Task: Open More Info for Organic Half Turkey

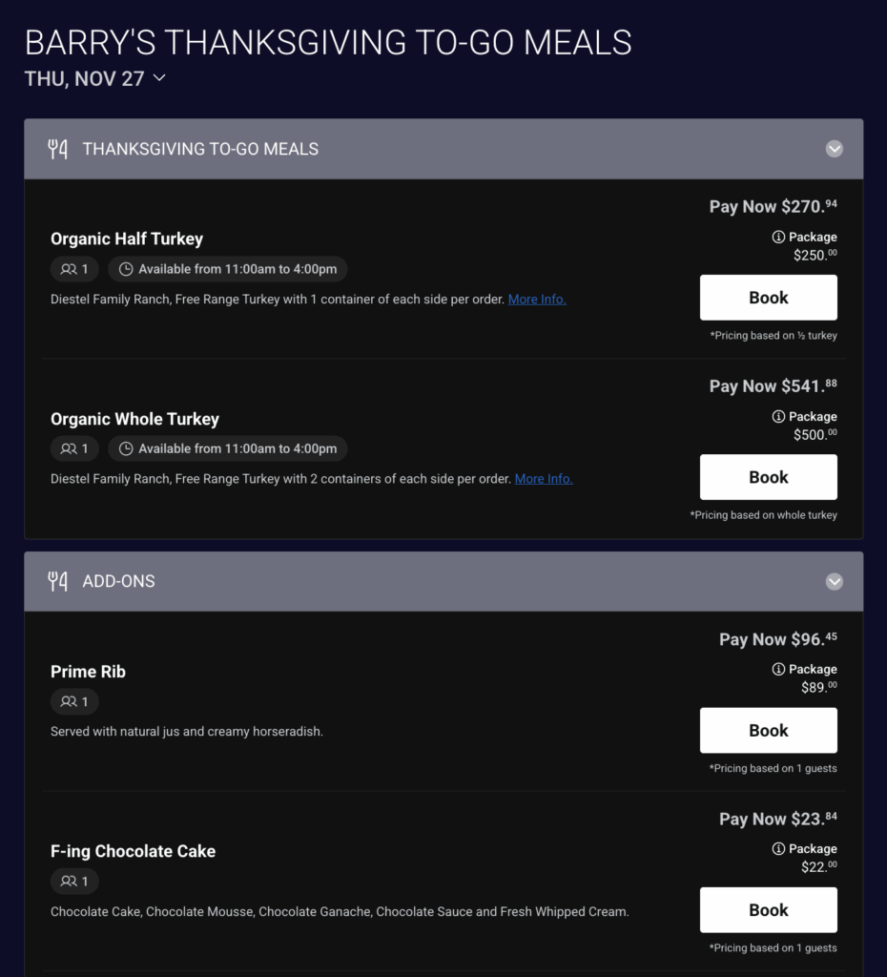Action: 537,299
